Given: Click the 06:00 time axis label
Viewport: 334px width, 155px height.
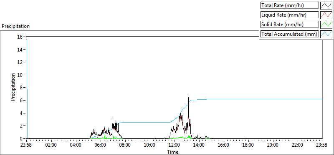Looking at the screenshot, I should (x=101, y=145).
